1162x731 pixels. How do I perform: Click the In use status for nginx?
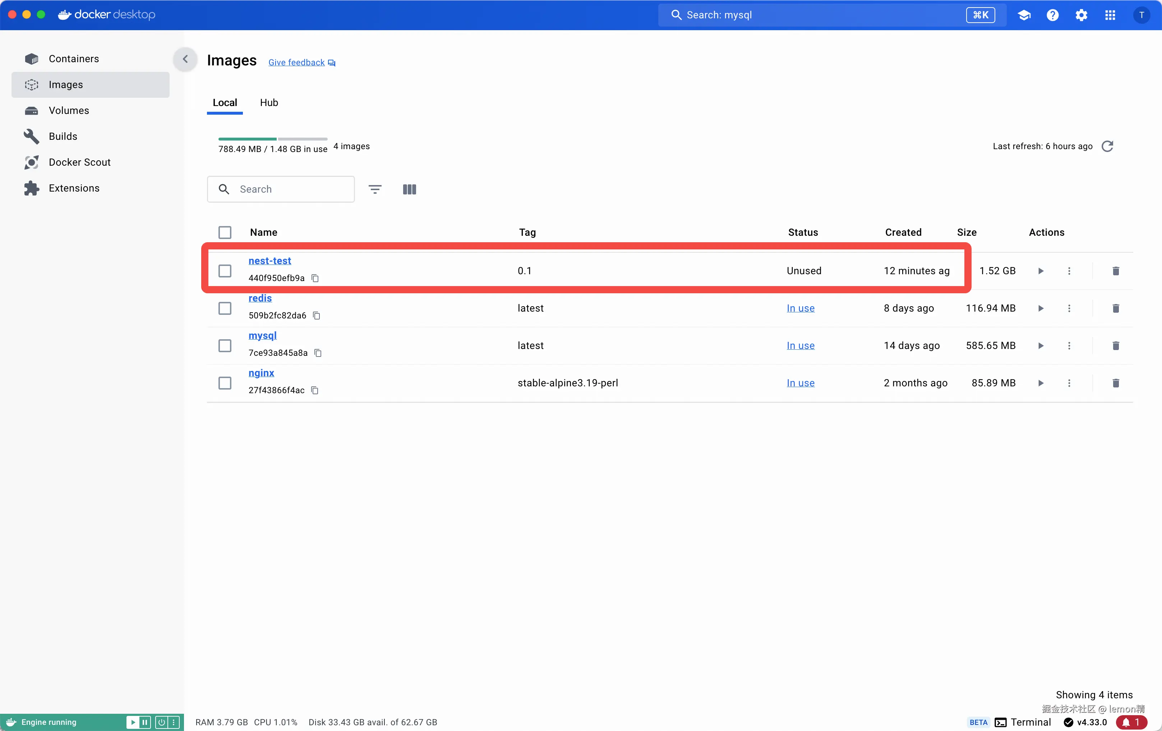(801, 383)
